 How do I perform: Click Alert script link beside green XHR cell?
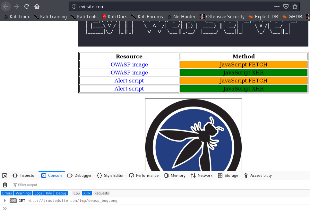pos(129,89)
